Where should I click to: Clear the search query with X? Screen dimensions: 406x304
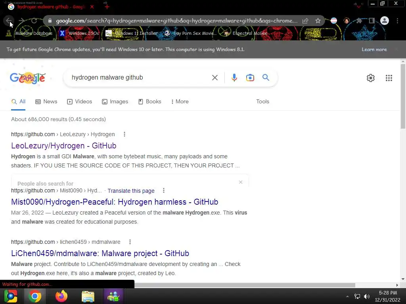point(214,78)
